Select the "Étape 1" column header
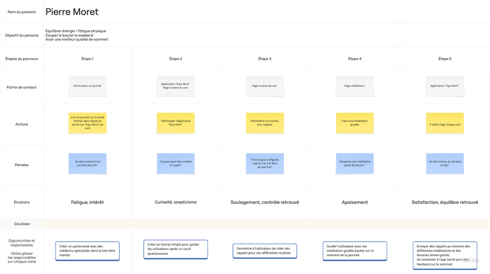490x274 pixels. [87, 59]
